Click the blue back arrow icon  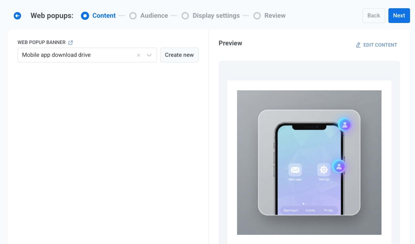[x=17, y=16]
